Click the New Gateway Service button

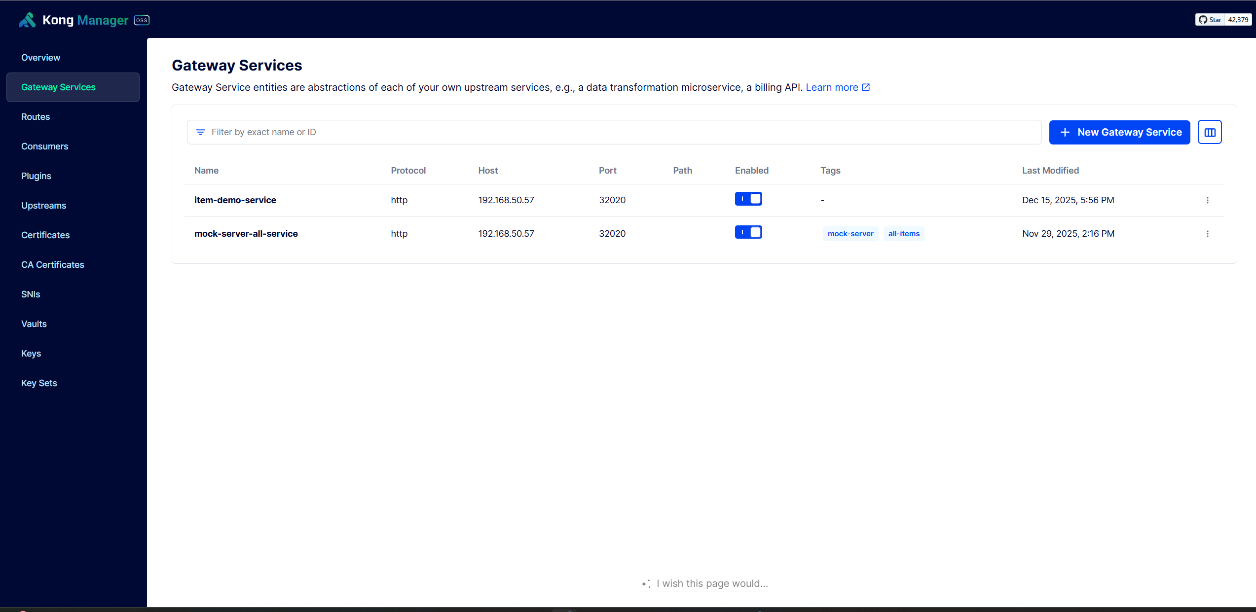(x=1119, y=132)
